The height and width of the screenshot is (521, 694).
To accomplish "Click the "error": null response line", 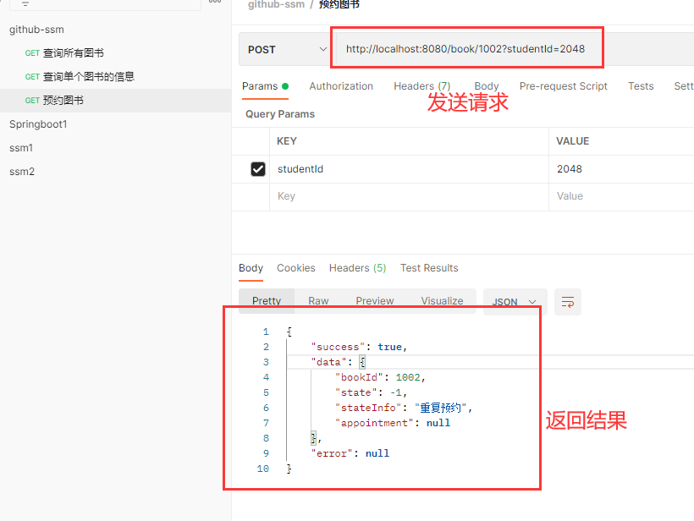I will point(350,453).
